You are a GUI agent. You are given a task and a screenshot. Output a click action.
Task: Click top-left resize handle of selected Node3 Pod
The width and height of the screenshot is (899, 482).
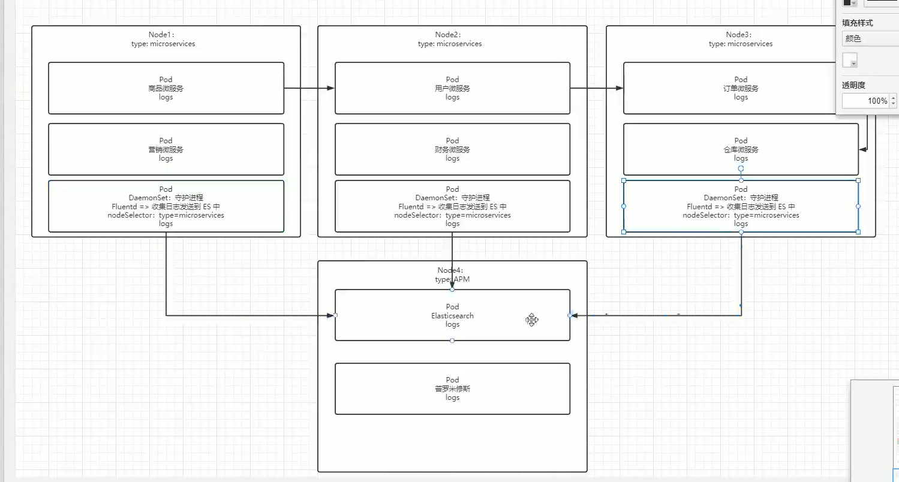point(624,180)
